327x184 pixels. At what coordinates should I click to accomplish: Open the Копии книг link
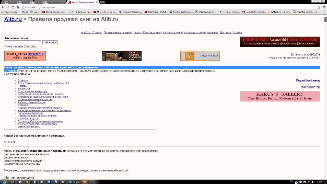click(24, 89)
